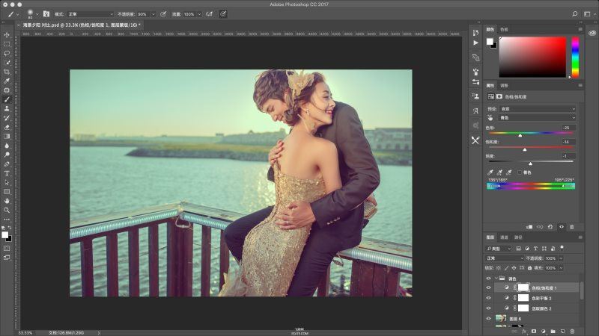Open the brush blend mode dropdown

pyautogui.click(x=90, y=14)
